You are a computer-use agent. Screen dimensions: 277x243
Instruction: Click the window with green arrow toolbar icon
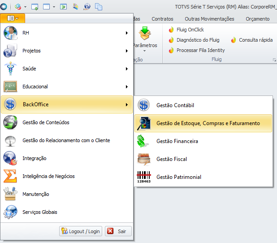35,7
